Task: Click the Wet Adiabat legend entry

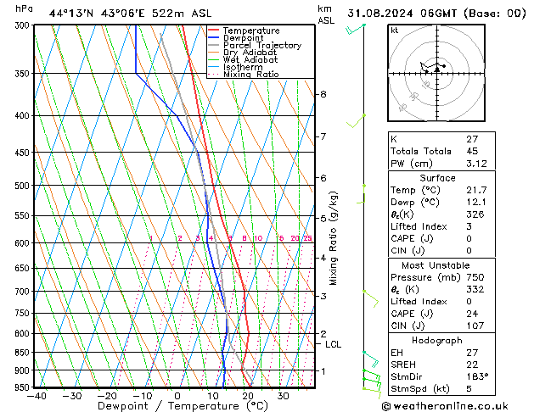Action: (250, 60)
